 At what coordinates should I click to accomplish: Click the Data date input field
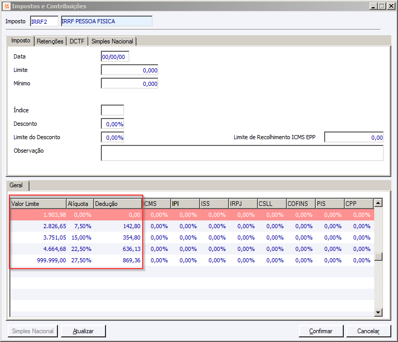click(115, 57)
